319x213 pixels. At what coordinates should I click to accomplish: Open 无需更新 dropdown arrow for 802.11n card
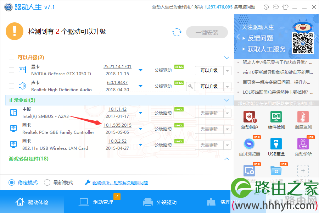point(227,145)
